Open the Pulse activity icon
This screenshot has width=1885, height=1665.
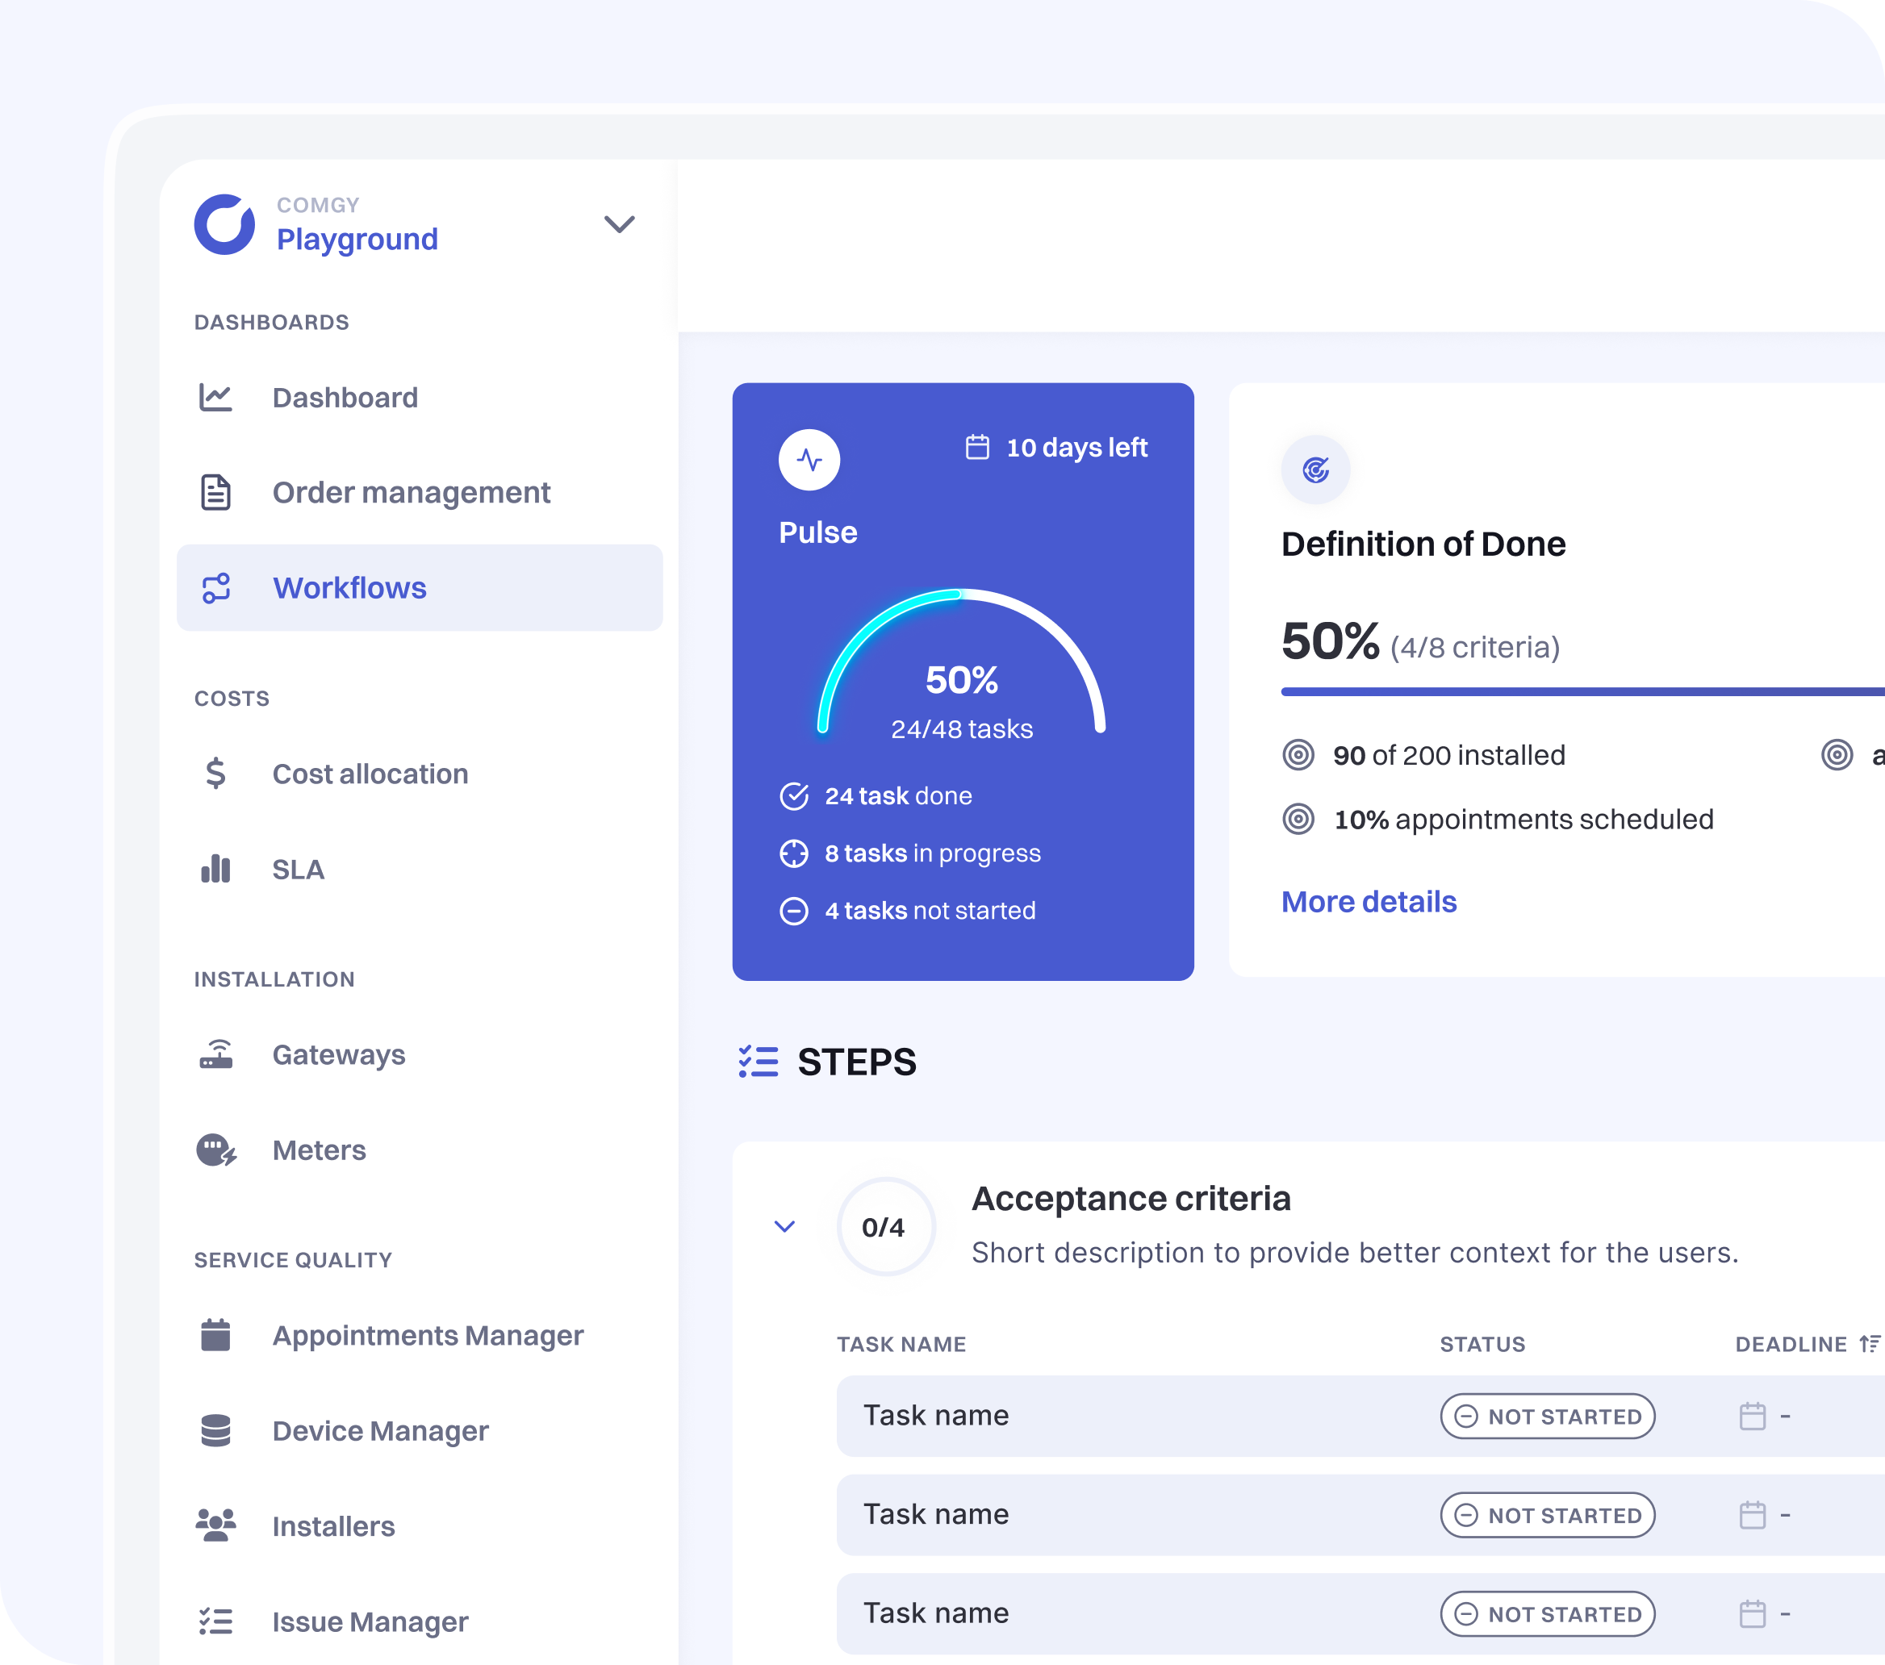(809, 459)
